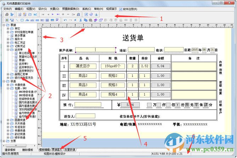Expand the 服务卡 folder
This screenshot has width=237, height=158.
pos(8,39)
